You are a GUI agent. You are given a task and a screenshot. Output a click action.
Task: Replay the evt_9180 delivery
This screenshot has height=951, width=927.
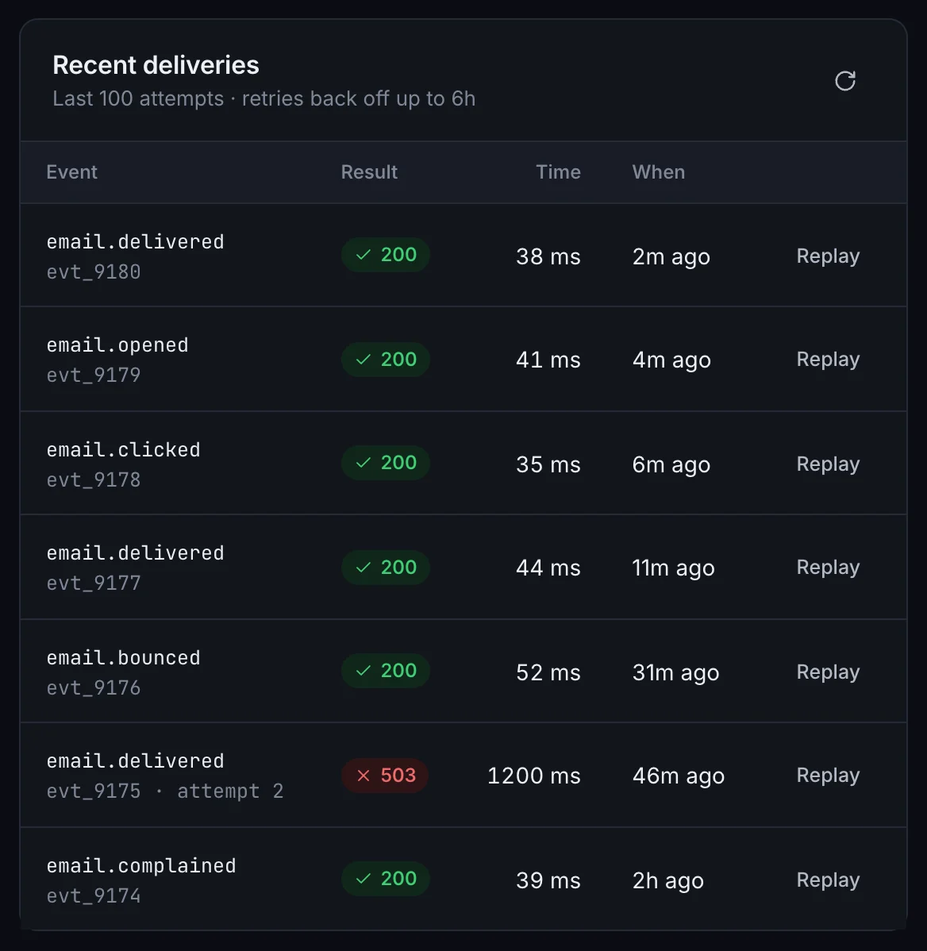(828, 256)
